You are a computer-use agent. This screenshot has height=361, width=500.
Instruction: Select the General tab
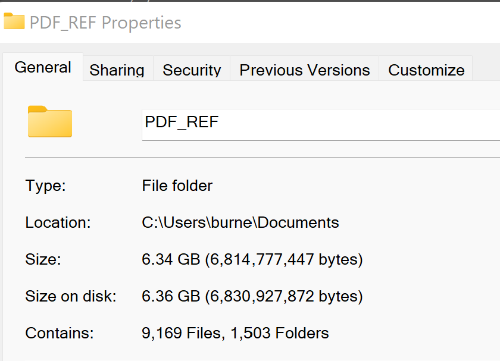(x=43, y=68)
